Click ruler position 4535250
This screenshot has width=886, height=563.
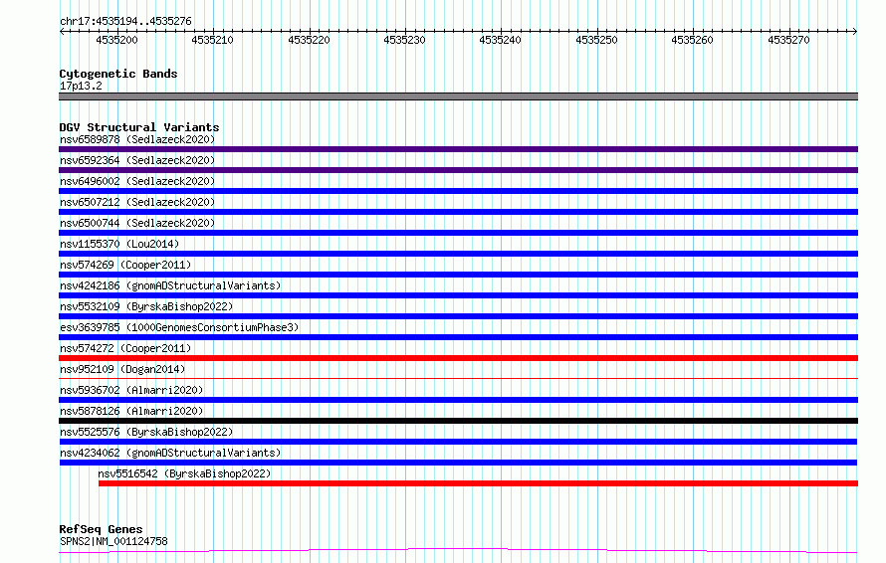click(x=596, y=40)
